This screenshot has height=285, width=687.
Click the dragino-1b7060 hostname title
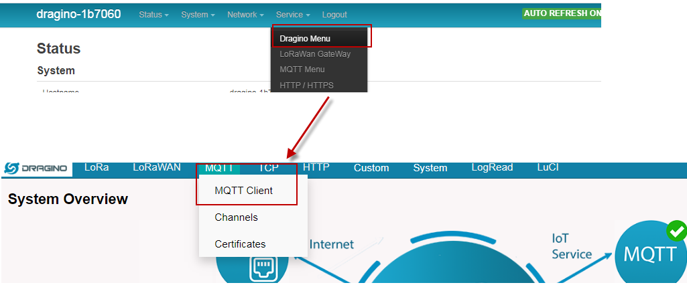click(x=78, y=15)
